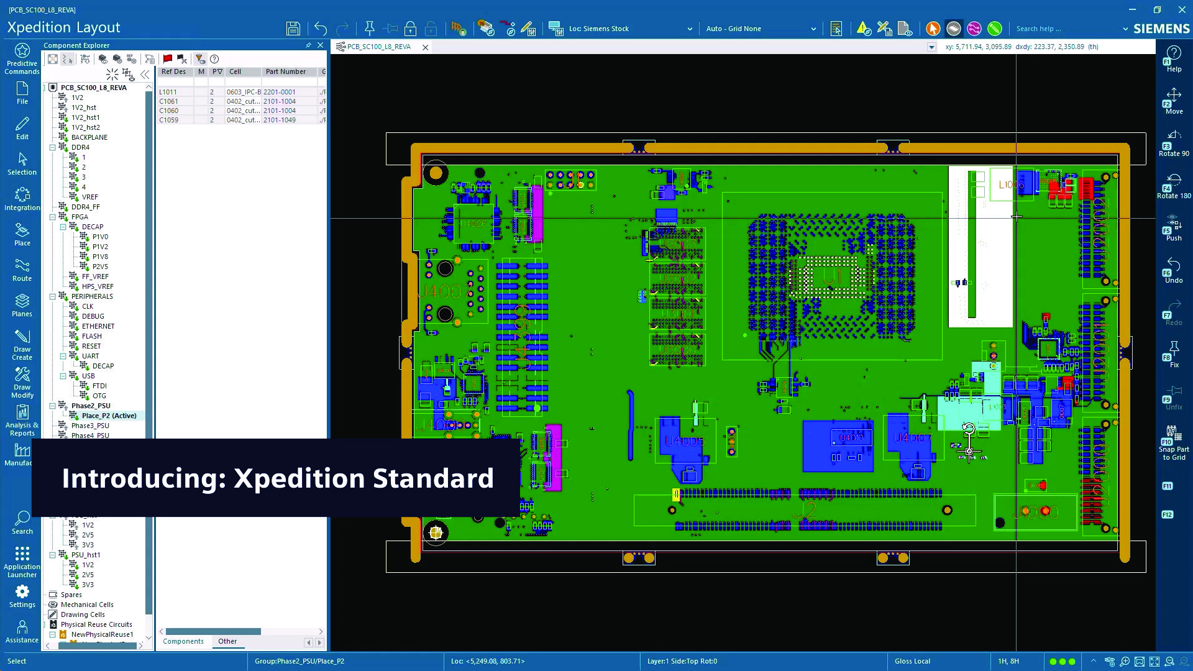Open the Selection menu in sidebar
The image size is (1193, 671).
click(22, 164)
